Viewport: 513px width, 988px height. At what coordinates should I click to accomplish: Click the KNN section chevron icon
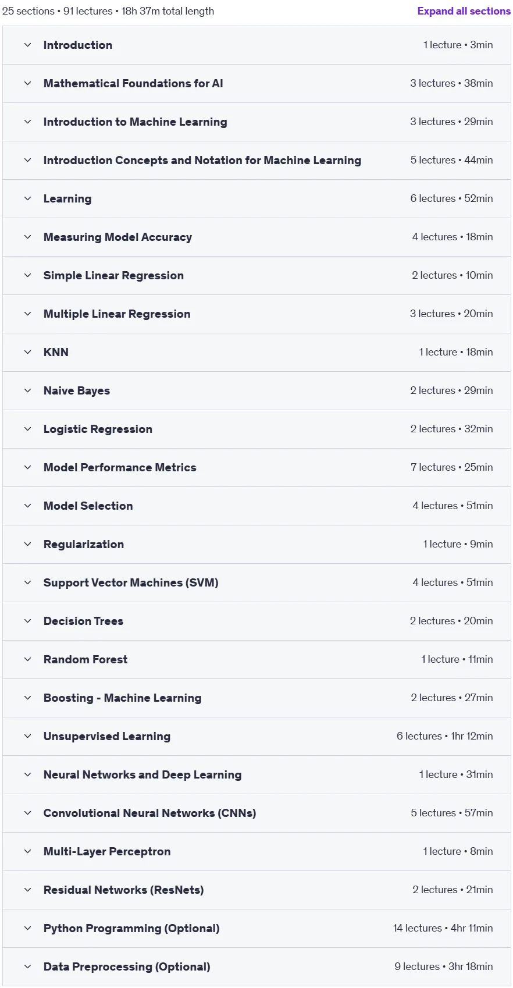(x=27, y=352)
